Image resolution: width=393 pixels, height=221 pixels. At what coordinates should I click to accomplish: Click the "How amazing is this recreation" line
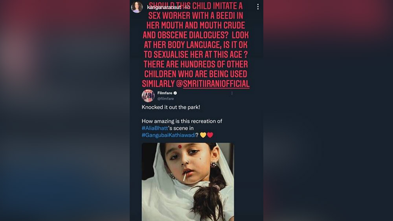tap(182, 121)
